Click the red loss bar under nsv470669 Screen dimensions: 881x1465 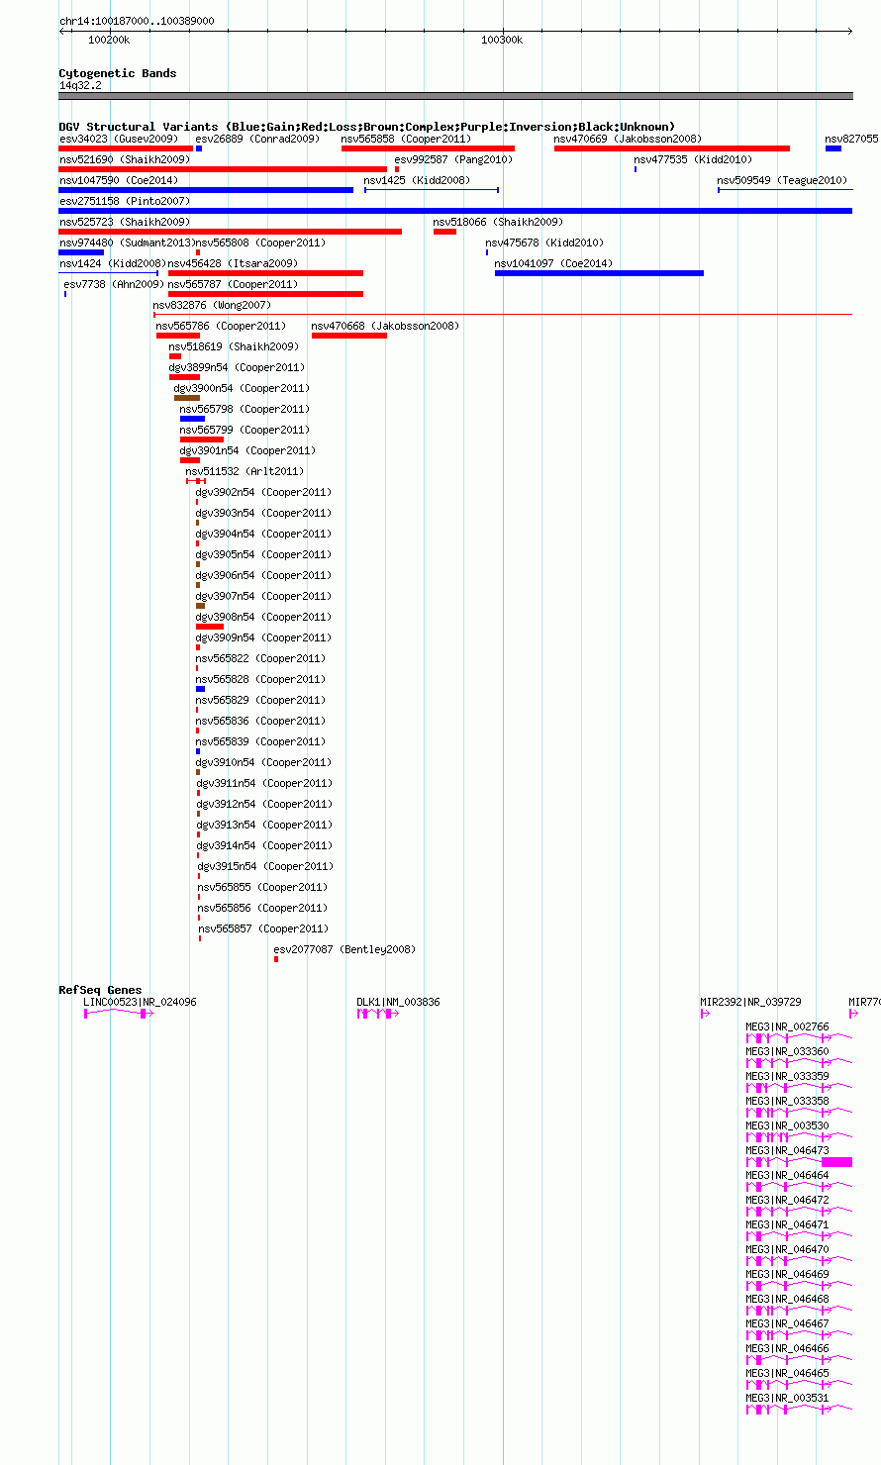672,148
